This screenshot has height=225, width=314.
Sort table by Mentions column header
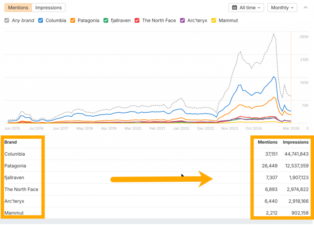click(267, 142)
